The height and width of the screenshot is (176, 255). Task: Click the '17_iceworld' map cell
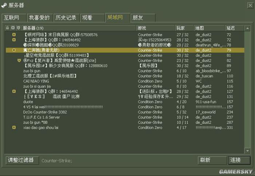pyautogui.click(x=206, y=112)
